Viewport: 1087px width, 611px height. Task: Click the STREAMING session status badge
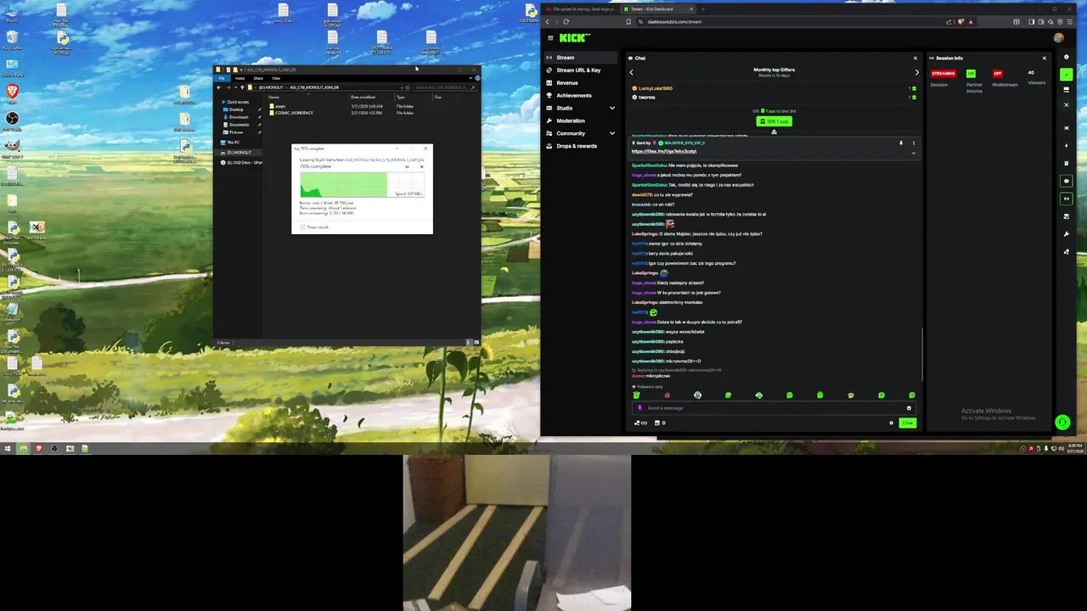click(x=943, y=74)
